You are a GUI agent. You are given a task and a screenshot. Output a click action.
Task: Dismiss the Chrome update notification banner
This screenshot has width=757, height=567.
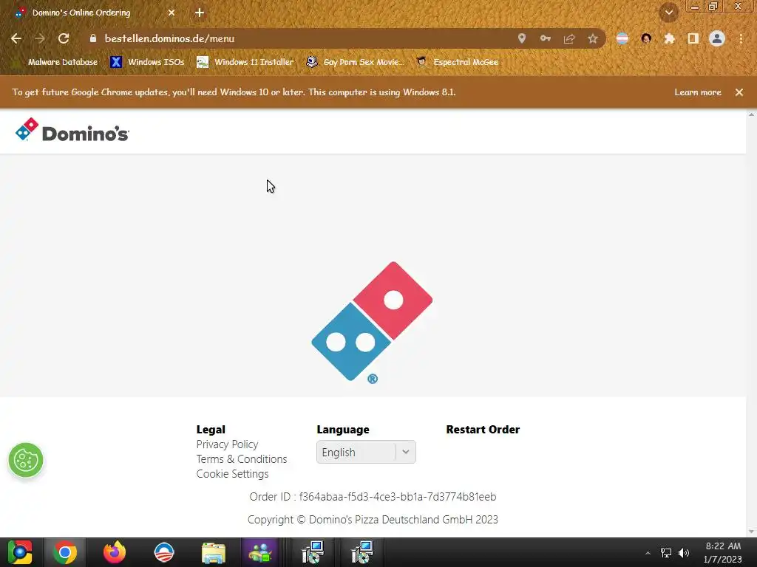click(x=739, y=92)
